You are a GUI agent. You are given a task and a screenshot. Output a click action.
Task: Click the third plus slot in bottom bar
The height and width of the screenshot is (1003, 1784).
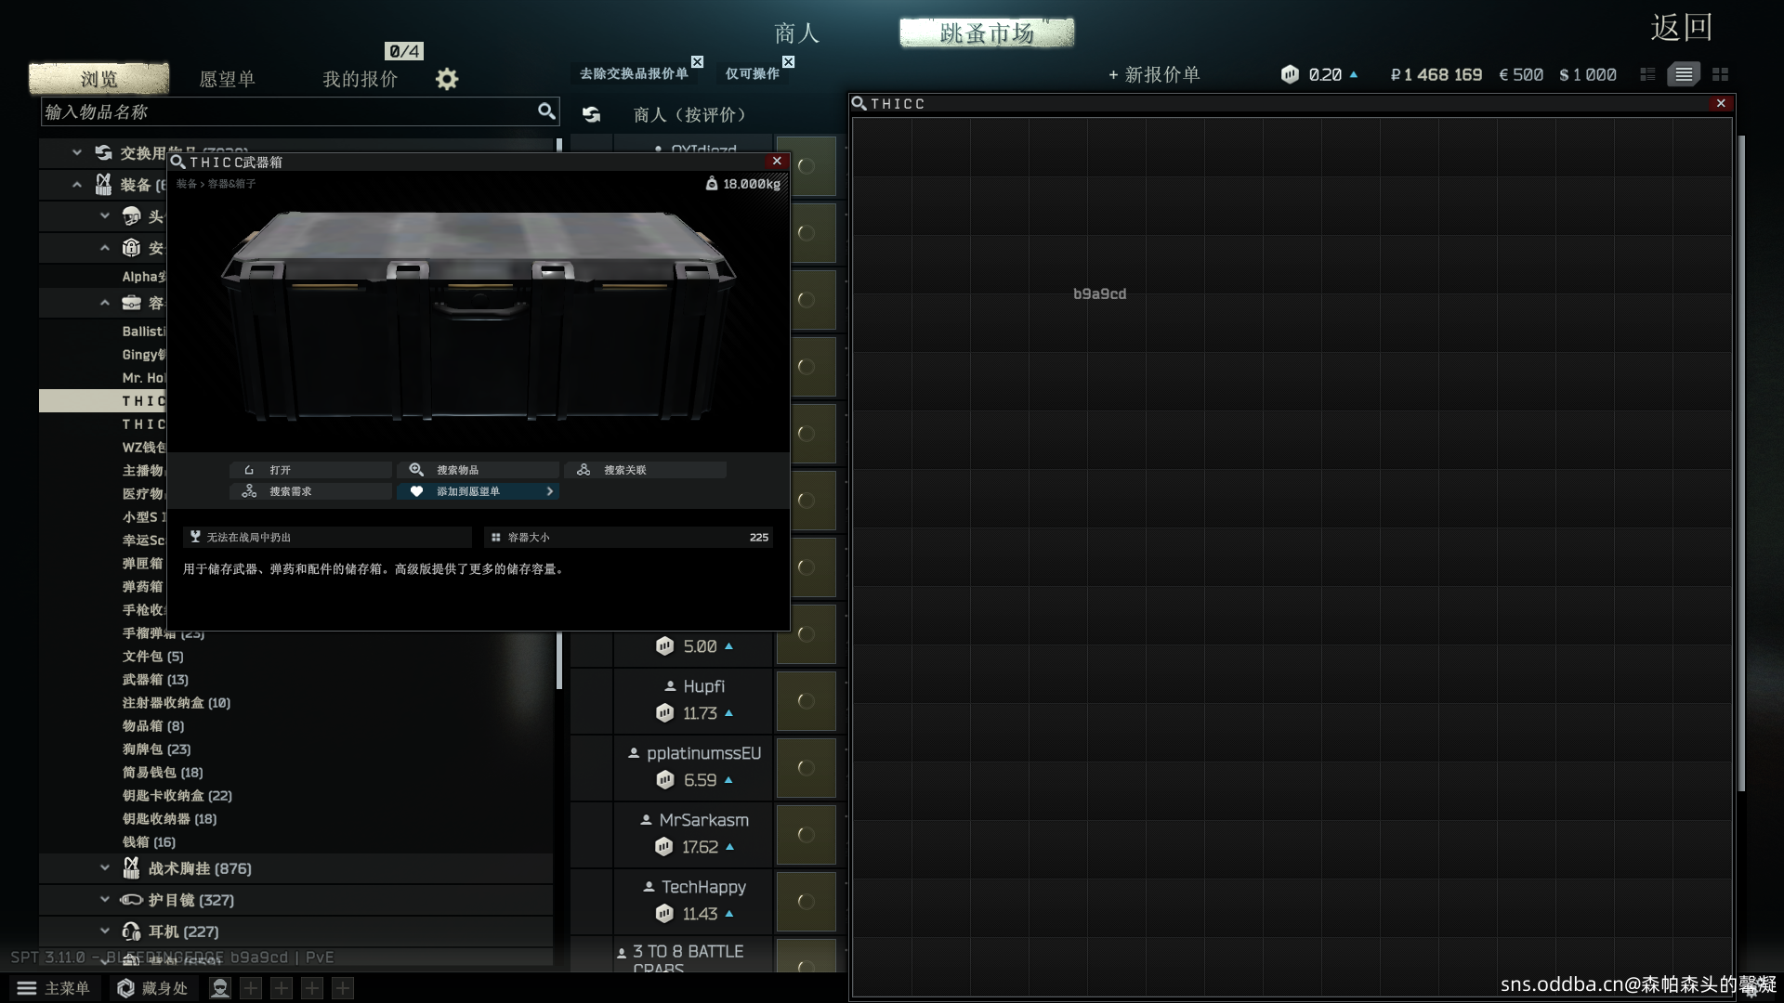point(312,988)
